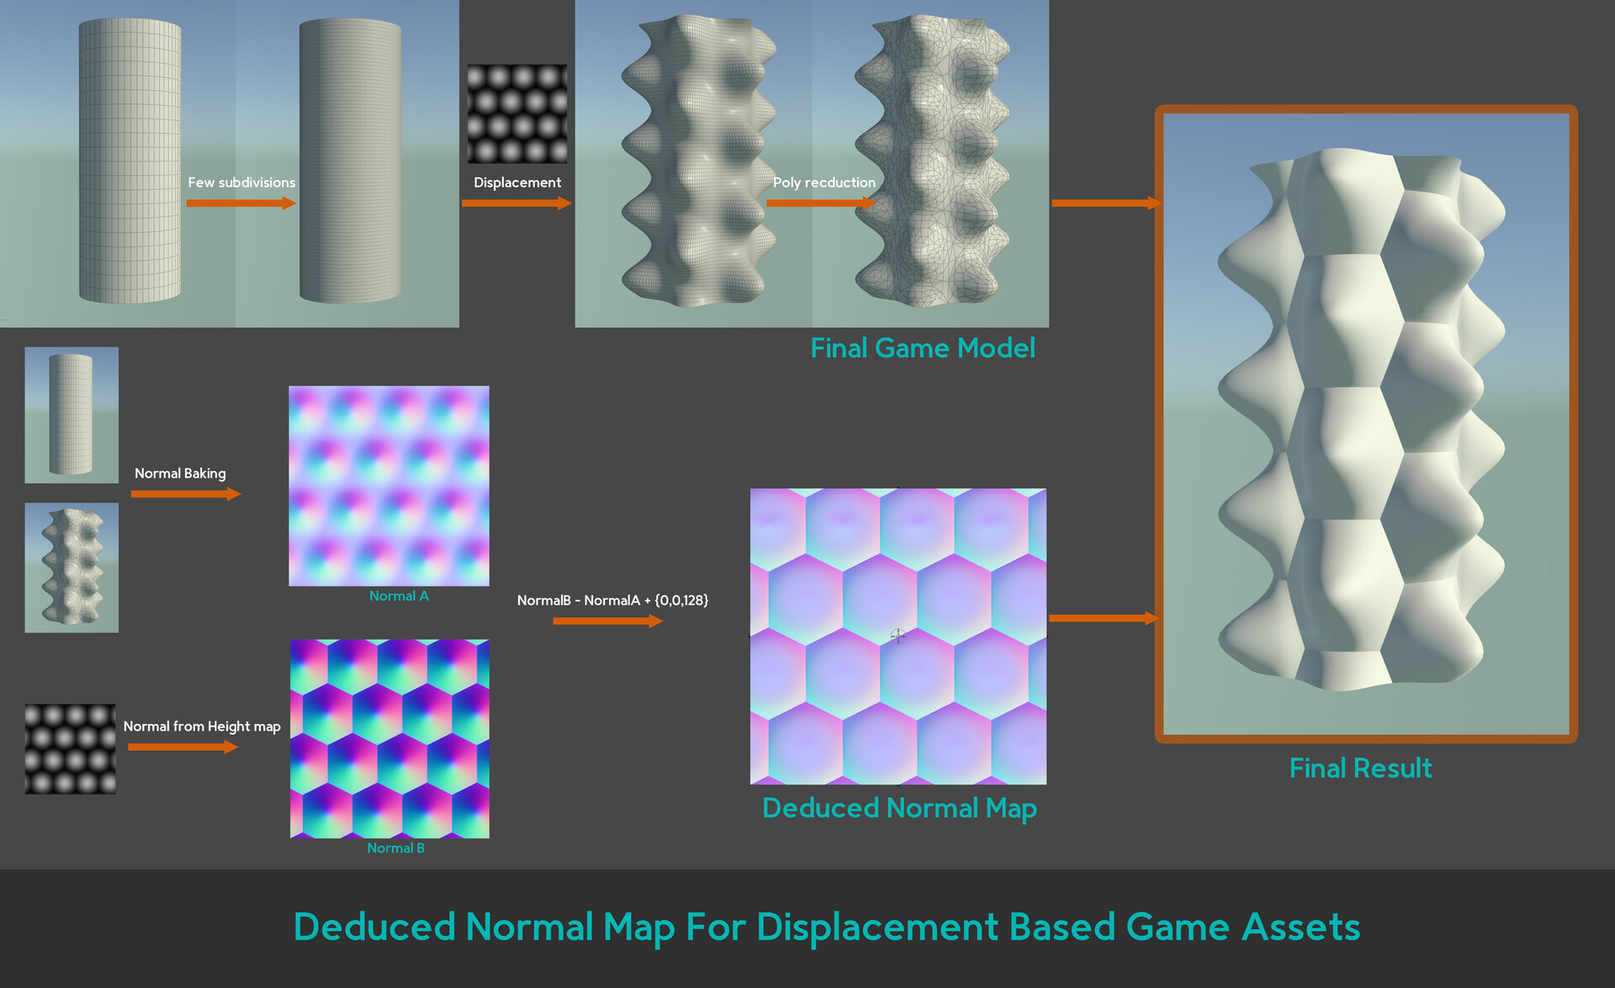Toggle the Displacement step arrow
Viewport: 1615px width, 988px height.
pyautogui.click(x=516, y=203)
